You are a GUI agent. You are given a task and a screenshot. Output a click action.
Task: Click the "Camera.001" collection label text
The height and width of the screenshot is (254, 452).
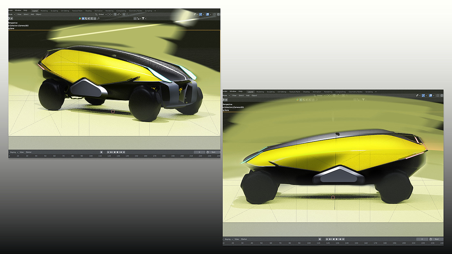click(x=239, y=107)
